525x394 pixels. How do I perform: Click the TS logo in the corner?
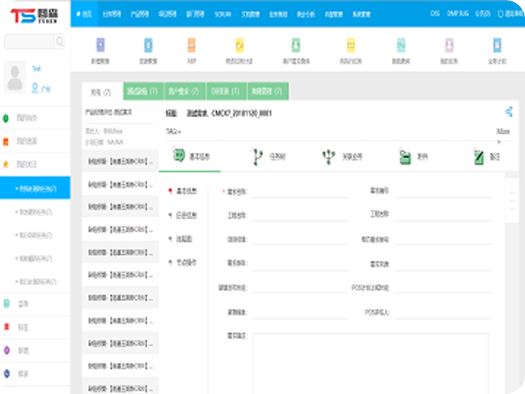point(34,15)
